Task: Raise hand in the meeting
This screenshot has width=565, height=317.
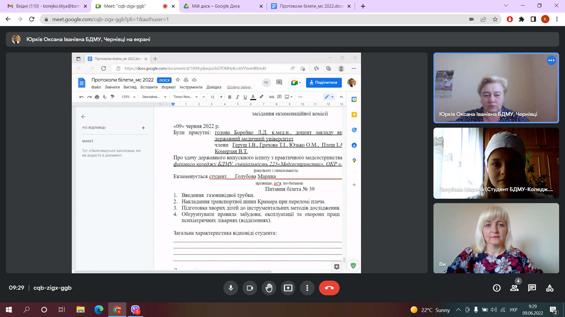Action: click(x=269, y=288)
